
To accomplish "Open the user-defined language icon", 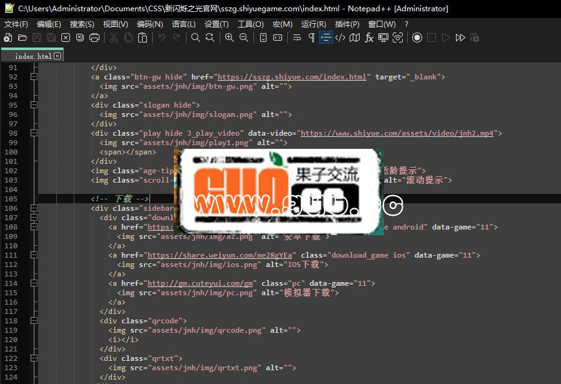I will (340, 38).
